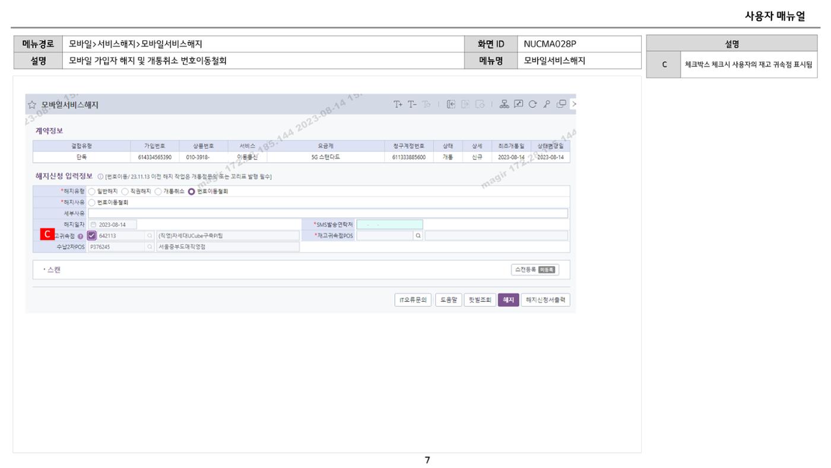Select the 개통취소 radio button

point(158,191)
